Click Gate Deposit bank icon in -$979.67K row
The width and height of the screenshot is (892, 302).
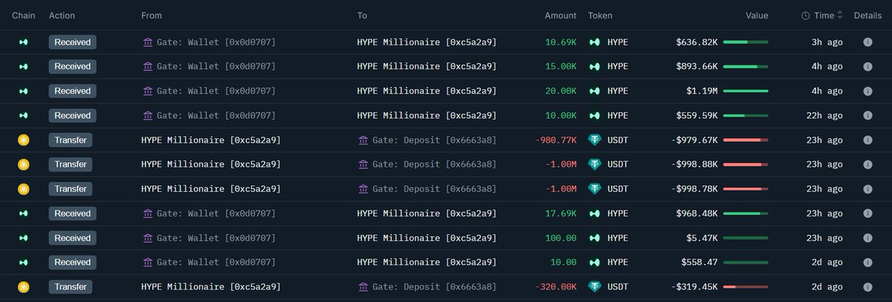363,141
